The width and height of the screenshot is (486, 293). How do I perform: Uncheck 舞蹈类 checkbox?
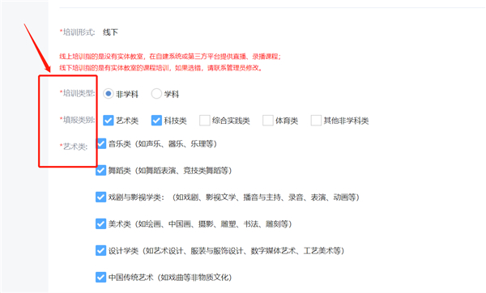click(101, 170)
